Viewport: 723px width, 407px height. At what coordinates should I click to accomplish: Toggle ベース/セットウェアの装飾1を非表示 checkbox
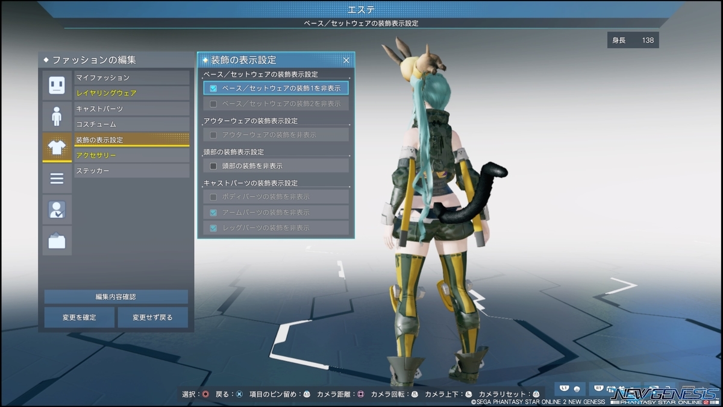(x=213, y=88)
